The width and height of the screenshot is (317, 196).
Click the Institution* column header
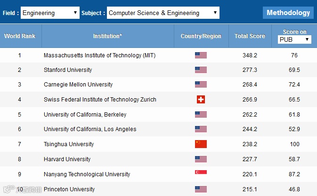coord(107,36)
